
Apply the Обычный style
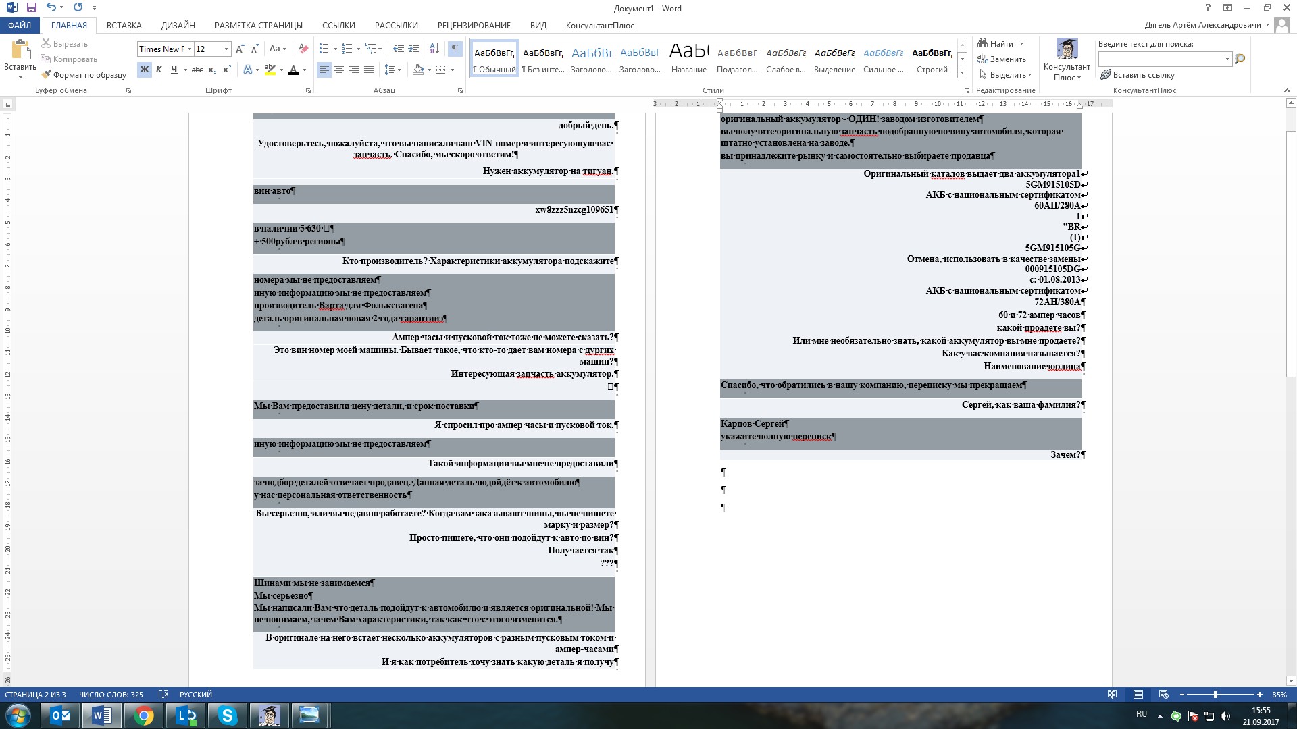[494, 59]
